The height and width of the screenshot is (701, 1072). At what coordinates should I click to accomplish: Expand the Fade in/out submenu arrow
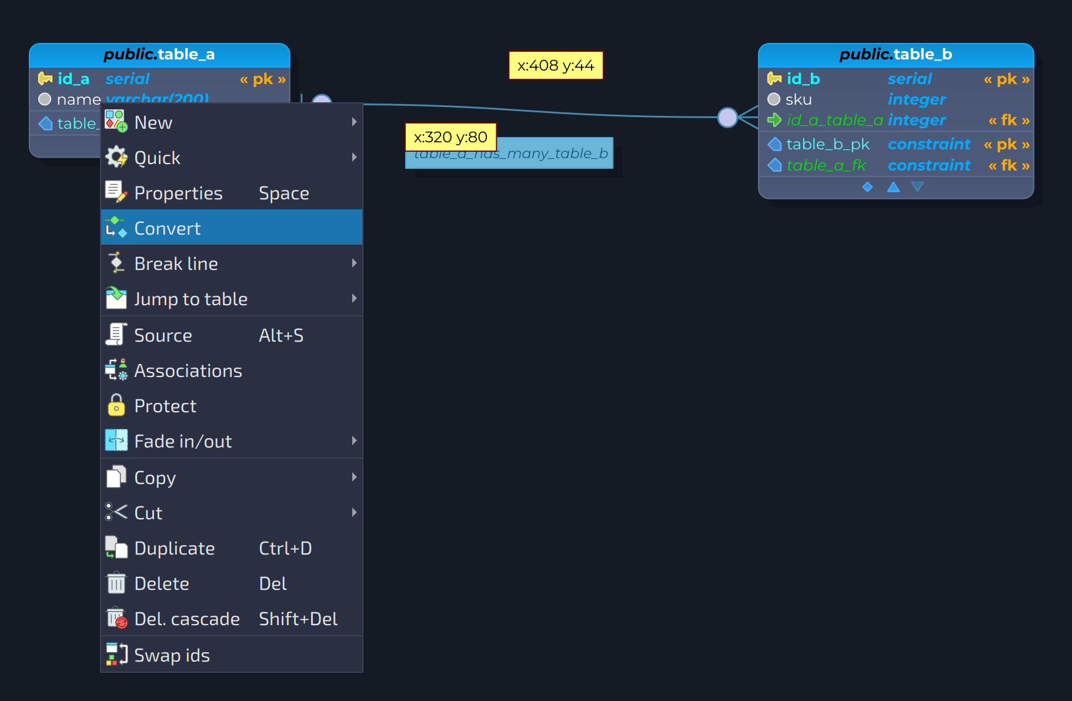point(354,440)
